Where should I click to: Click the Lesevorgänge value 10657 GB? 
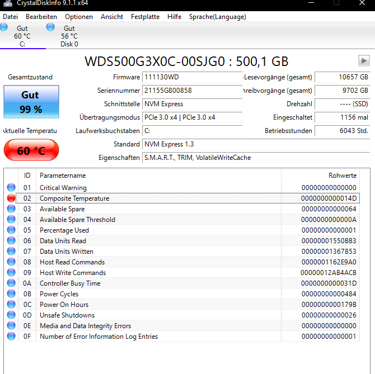click(x=342, y=77)
